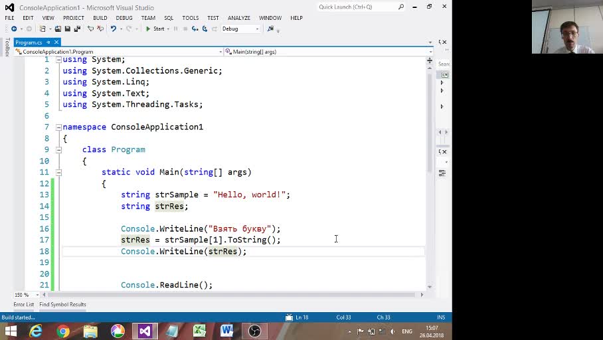Click the Navigate Backward arrow icon

[x=14, y=29]
